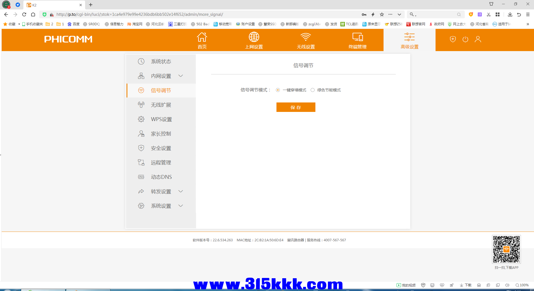Image resolution: width=534 pixels, height=291 pixels.
Task: Click the shield security icon in header
Action: [453, 39]
